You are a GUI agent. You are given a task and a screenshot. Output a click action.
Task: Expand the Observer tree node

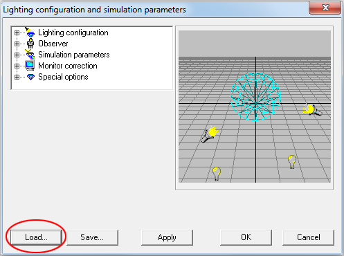(x=17, y=44)
